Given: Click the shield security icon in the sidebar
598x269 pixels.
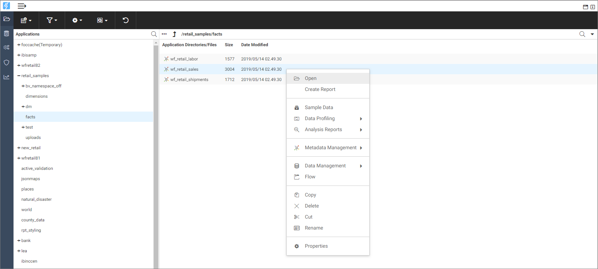Looking at the screenshot, I should pyautogui.click(x=6, y=63).
